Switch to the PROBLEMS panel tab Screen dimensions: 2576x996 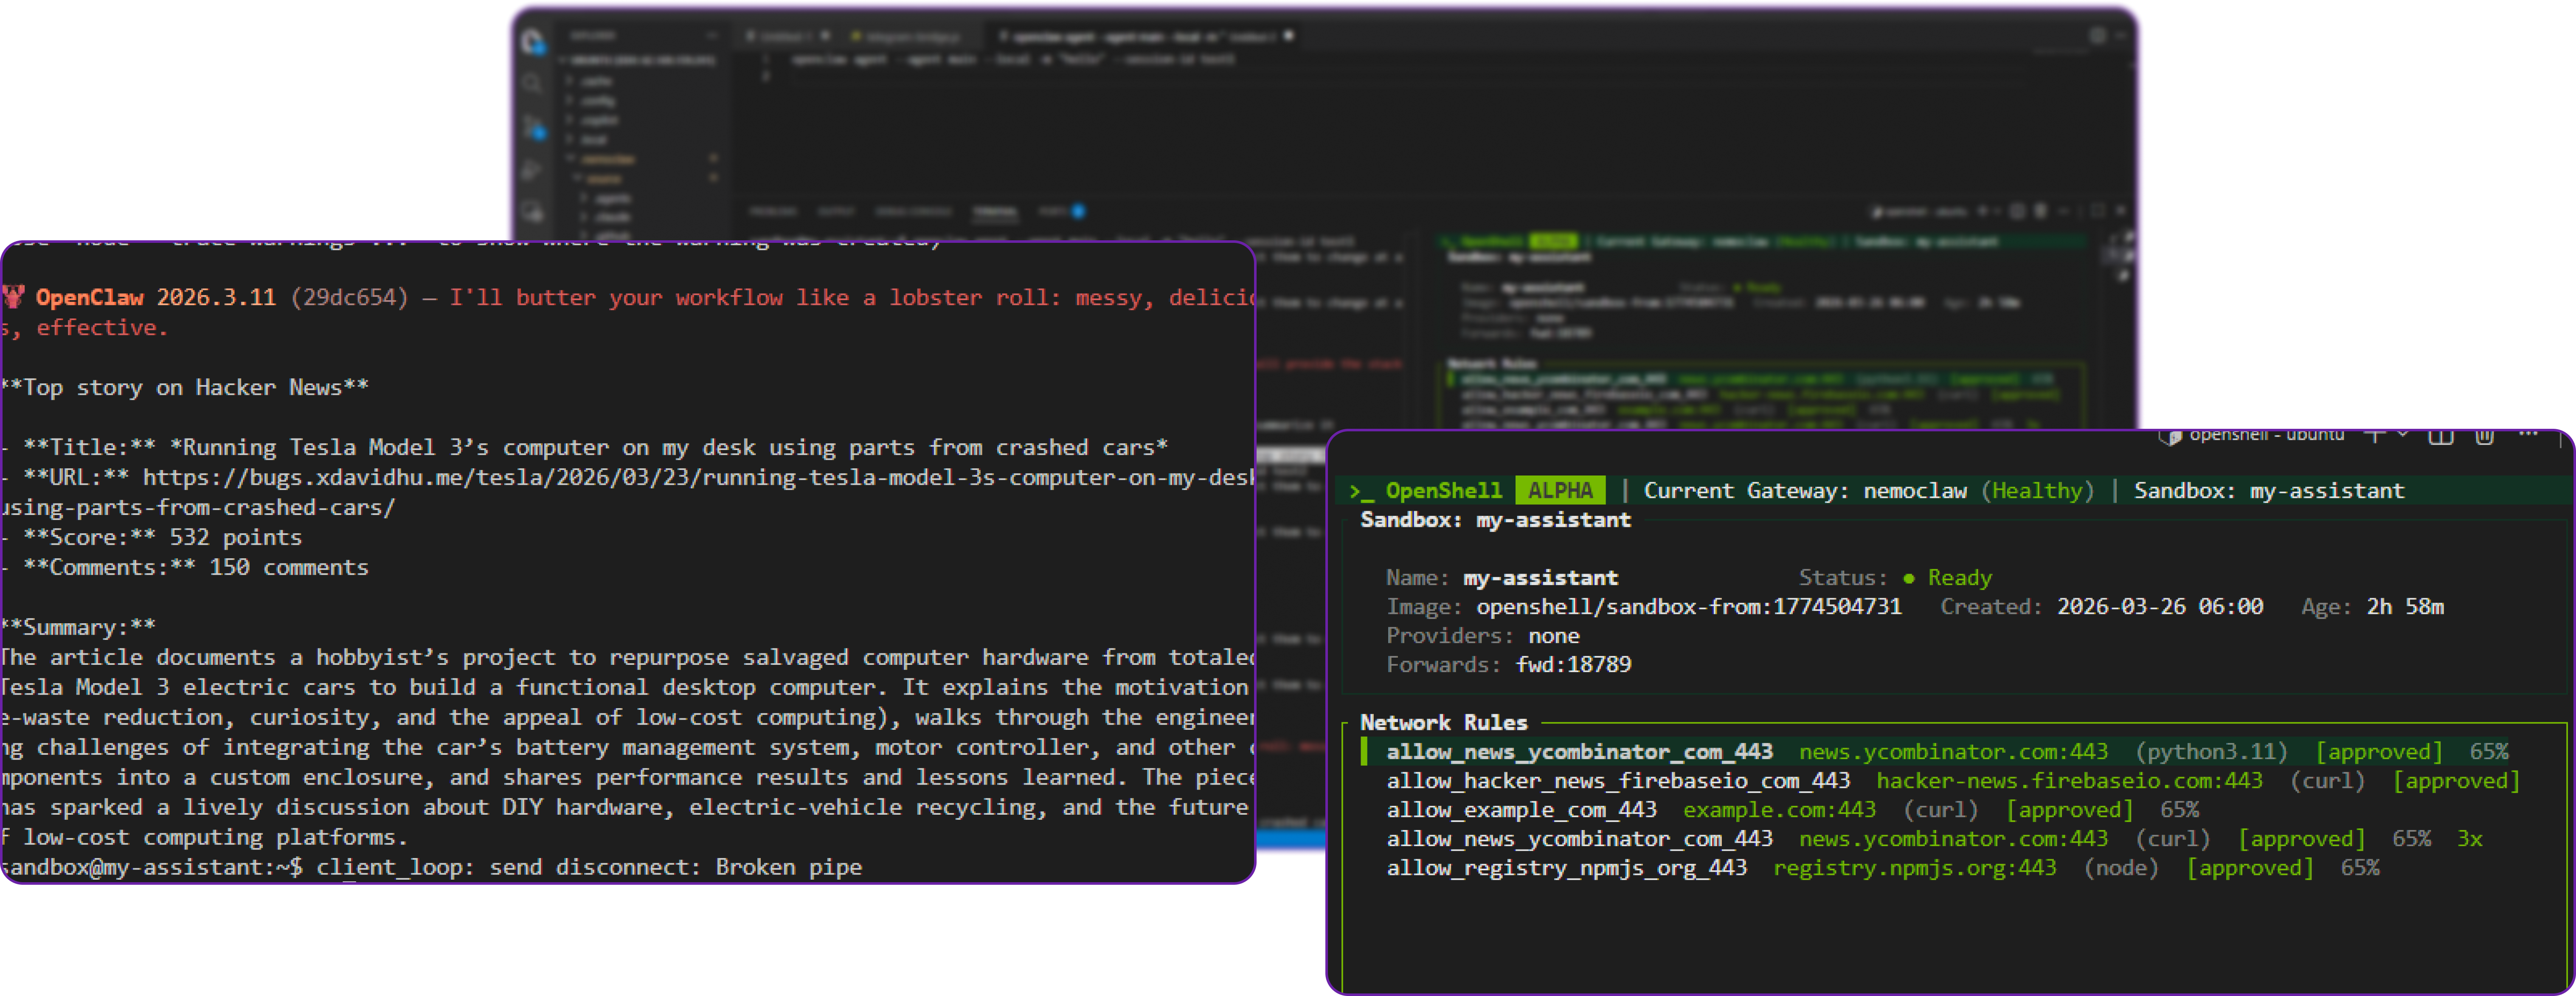(x=773, y=212)
